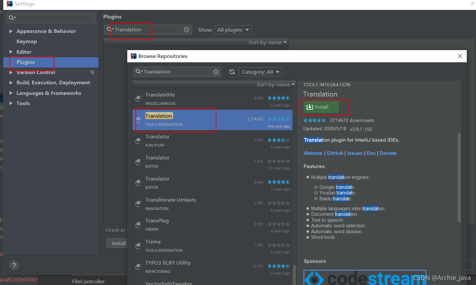The image size is (476, 285).
Task: Install the Translation plugin
Action: pos(321,107)
